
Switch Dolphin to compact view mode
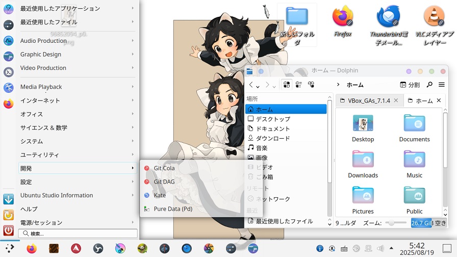[x=299, y=85]
